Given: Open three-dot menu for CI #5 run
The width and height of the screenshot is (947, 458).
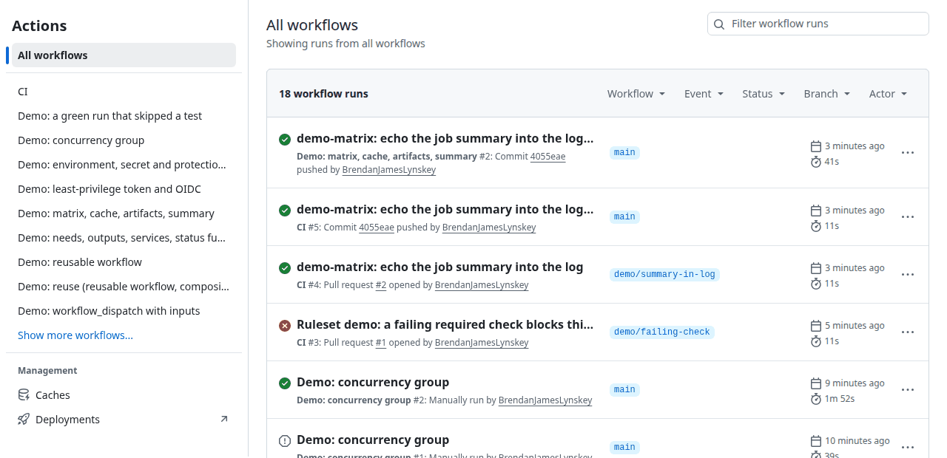Looking at the screenshot, I should pyautogui.click(x=908, y=217).
